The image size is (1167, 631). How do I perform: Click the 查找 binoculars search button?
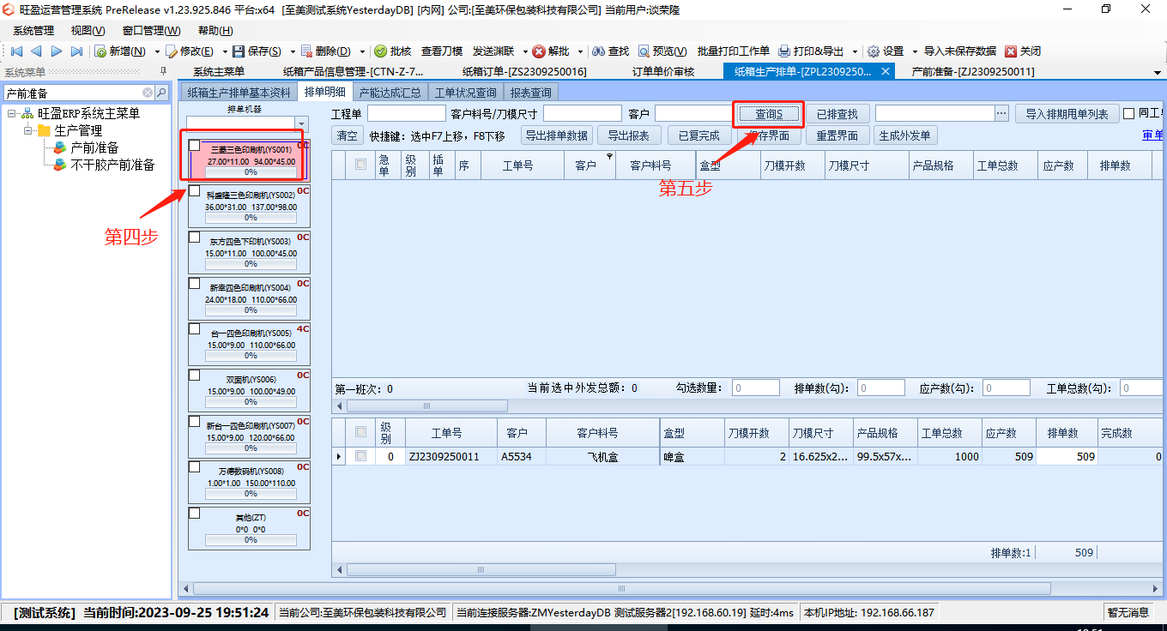coord(610,51)
